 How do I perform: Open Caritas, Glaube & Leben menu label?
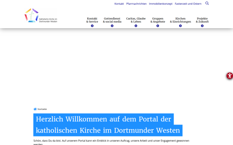[x=136, y=20]
